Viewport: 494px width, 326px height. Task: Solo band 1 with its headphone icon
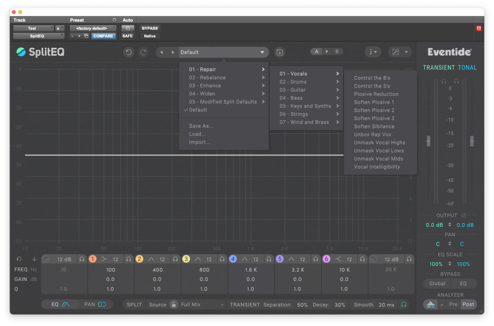[x=128, y=259]
